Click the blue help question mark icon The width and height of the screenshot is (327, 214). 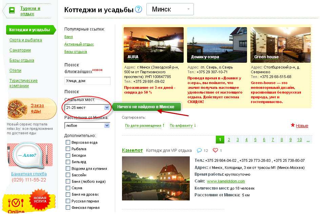(x=138, y=9)
